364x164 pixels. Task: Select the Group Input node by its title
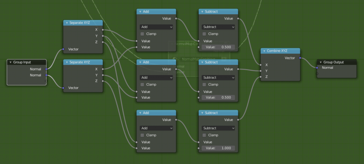22,62
